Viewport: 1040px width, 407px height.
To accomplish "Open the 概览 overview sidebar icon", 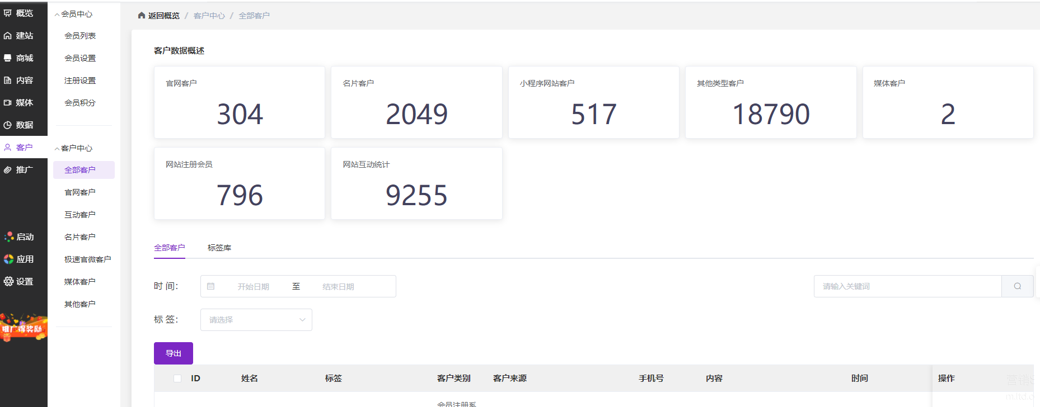I will click(x=8, y=13).
